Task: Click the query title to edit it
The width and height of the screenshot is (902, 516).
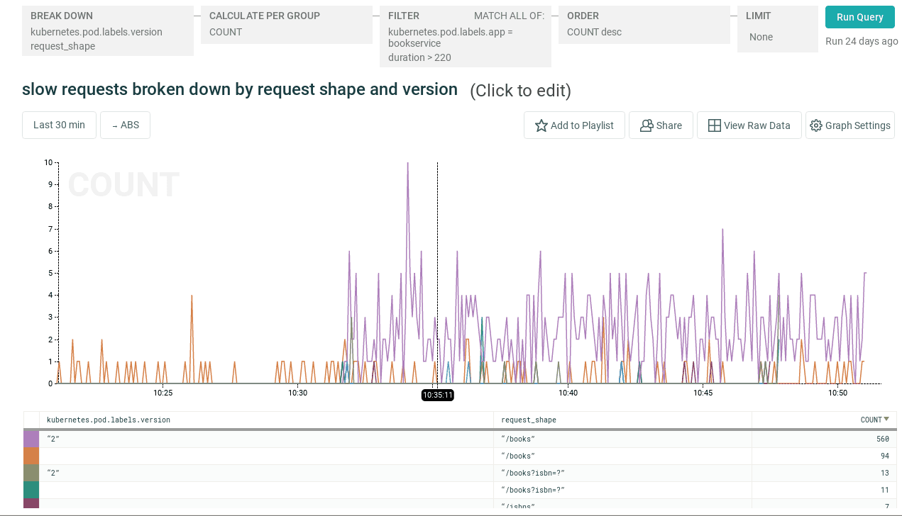Action: pyautogui.click(x=240, y=89)
